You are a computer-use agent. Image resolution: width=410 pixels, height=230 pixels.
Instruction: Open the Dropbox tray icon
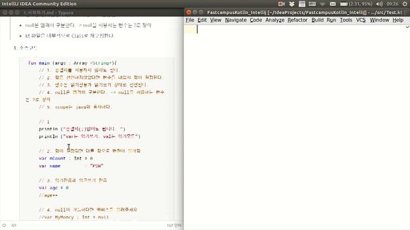click(292, 4)
